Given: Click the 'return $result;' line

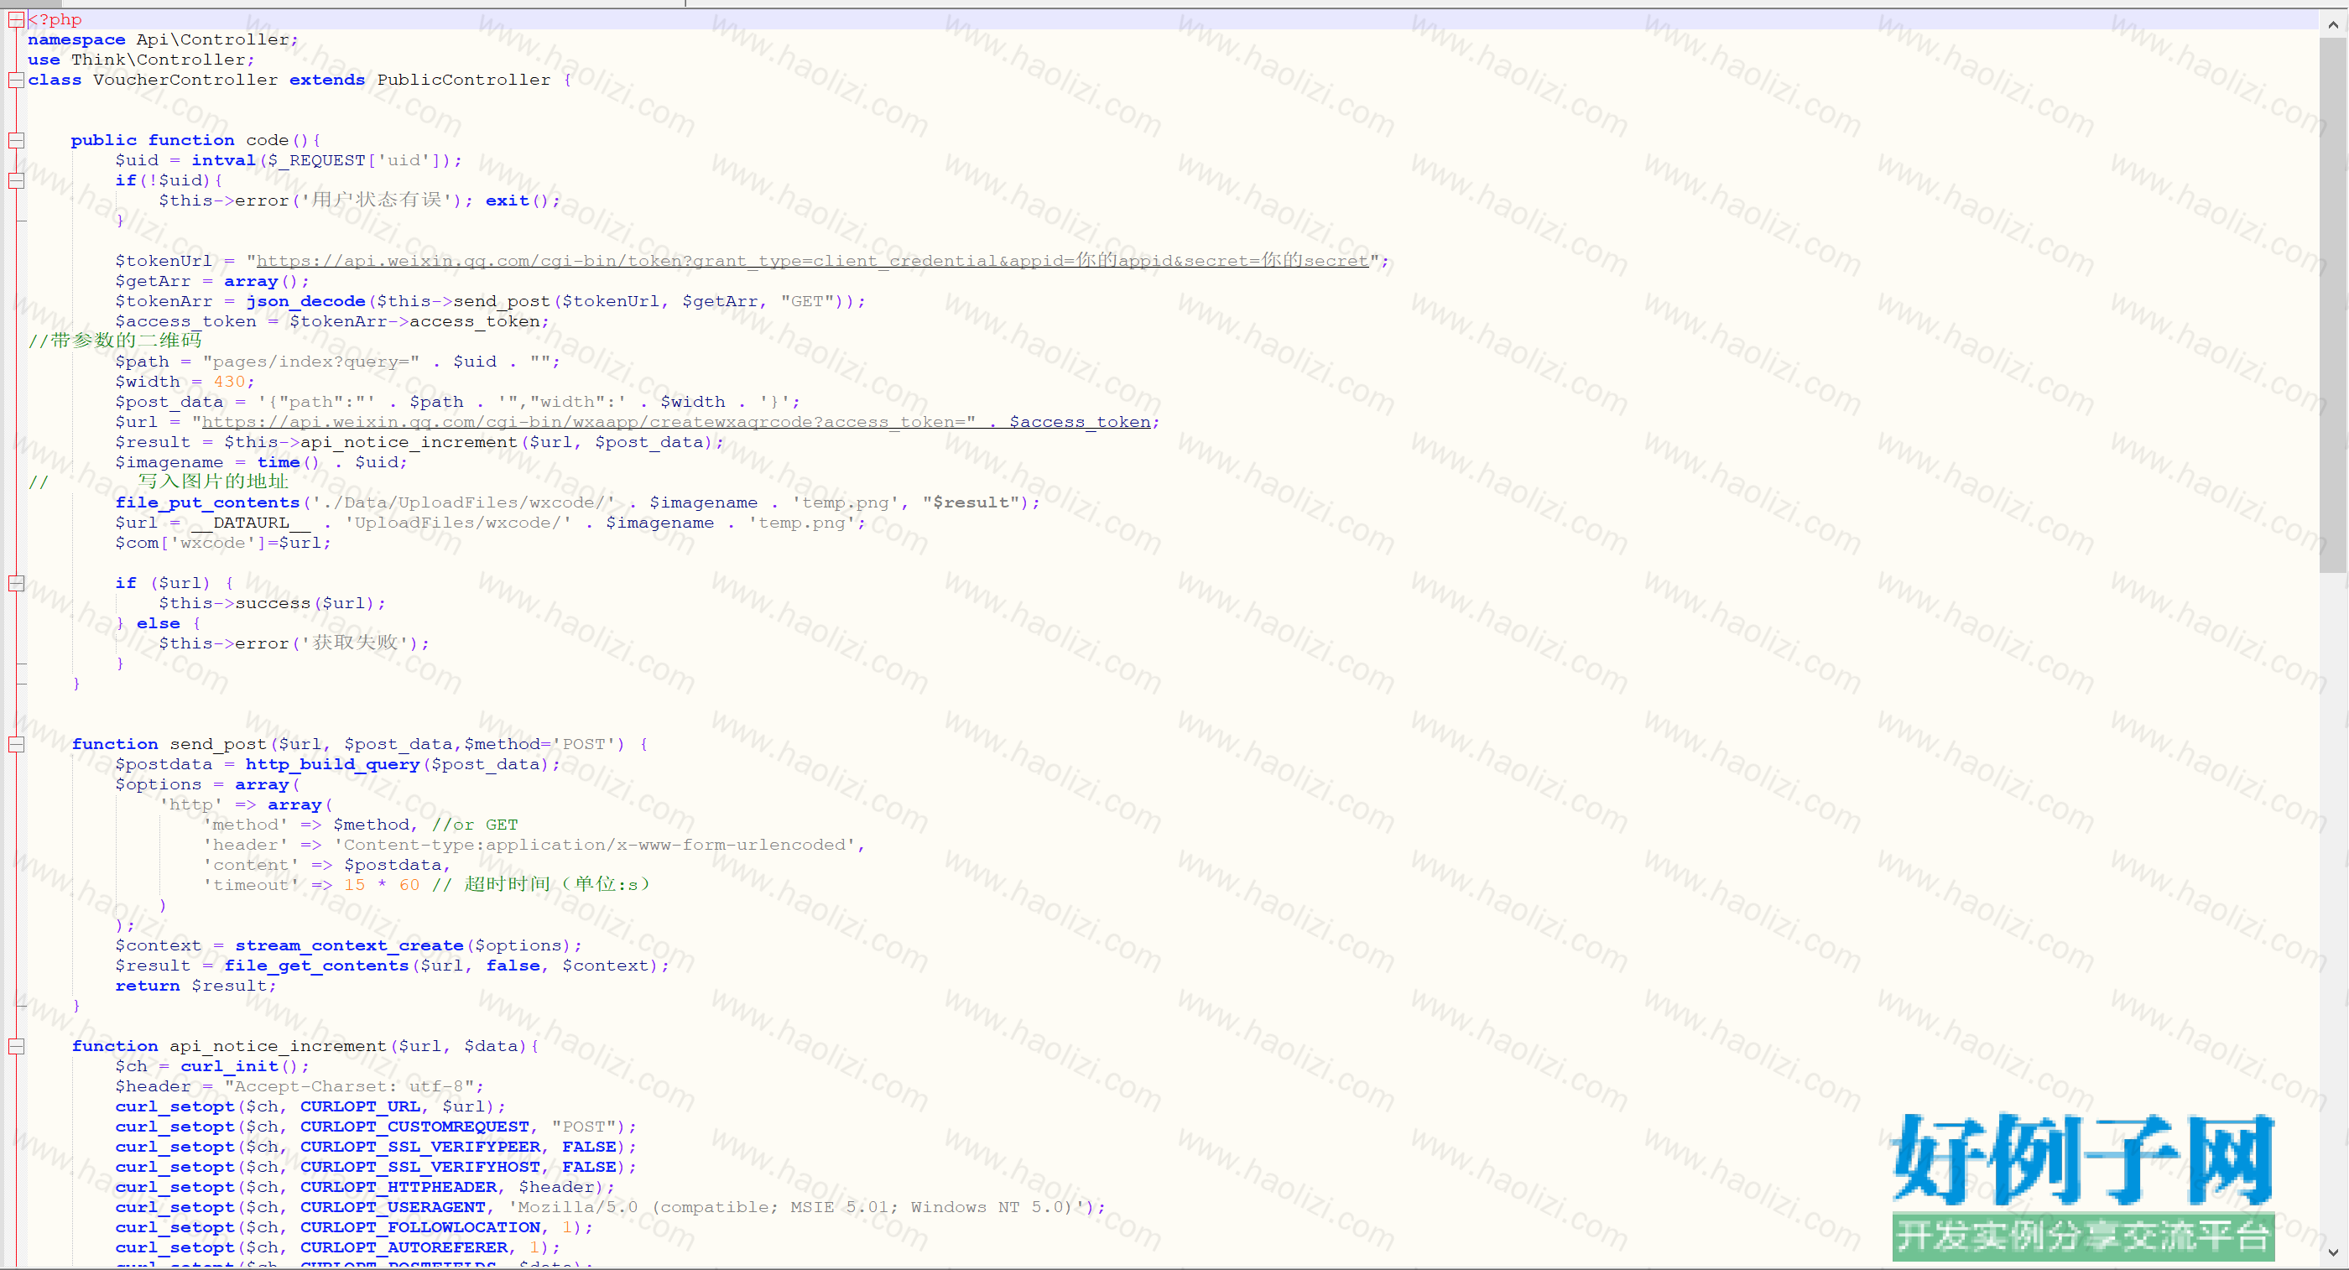Looking at the screenshot, I should click(196, 986).
